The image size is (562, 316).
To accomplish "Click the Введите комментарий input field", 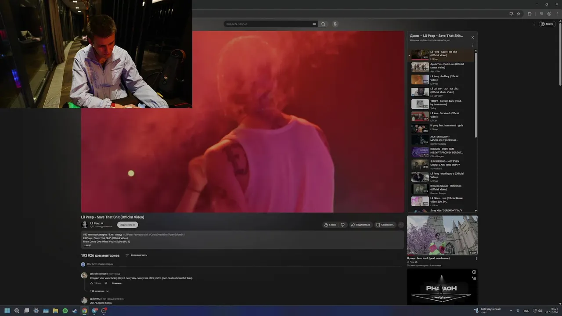I will (244, 264).
